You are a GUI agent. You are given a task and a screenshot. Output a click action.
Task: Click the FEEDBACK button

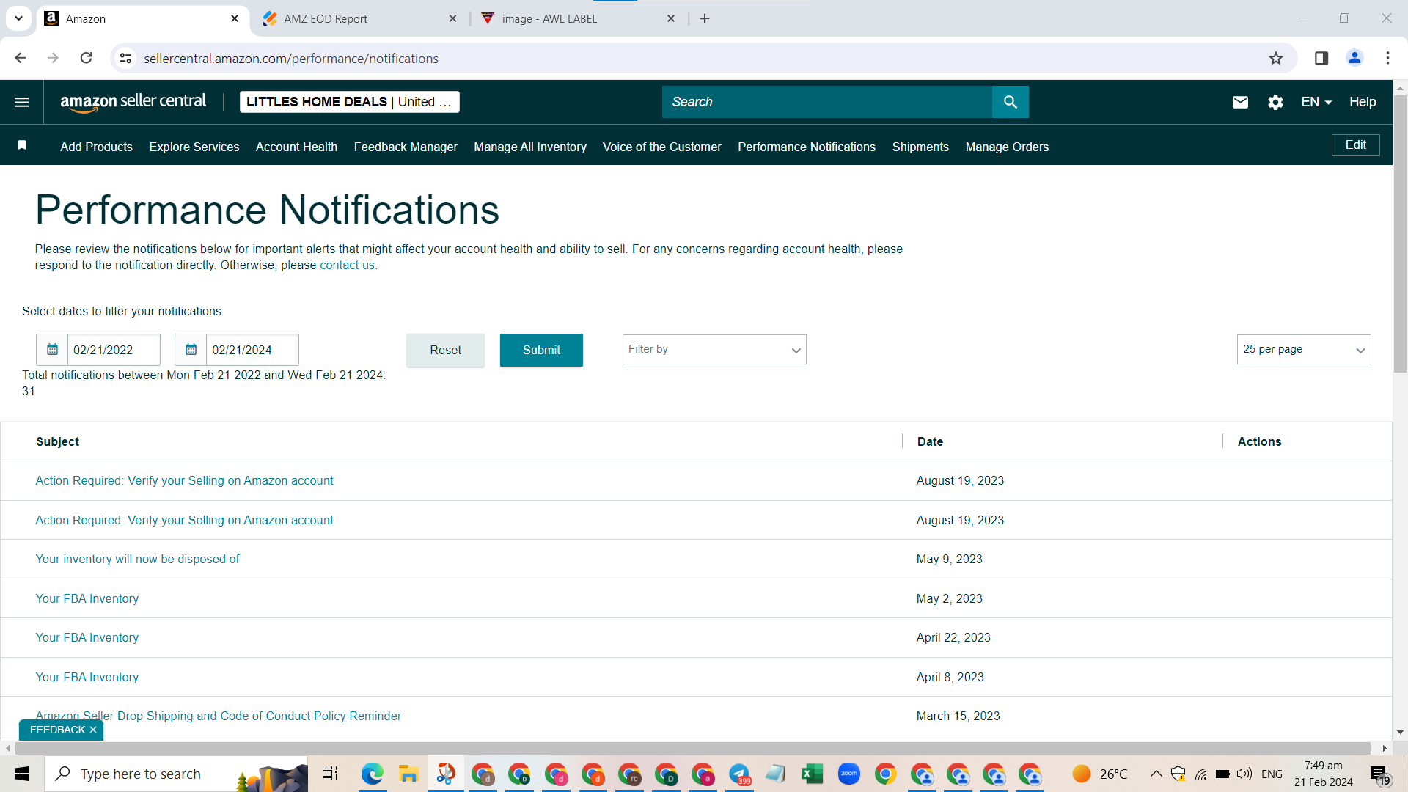click(x=57, y=730)
